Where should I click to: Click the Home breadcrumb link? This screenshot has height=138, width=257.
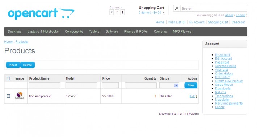pos(8,42)
